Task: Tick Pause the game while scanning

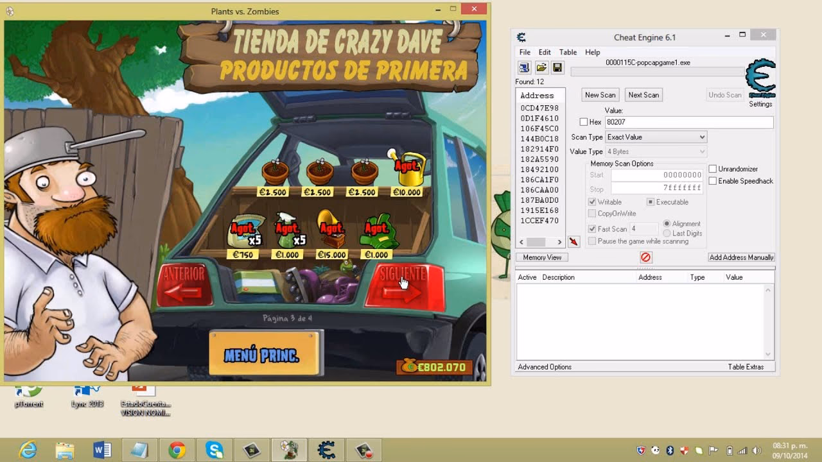Action: point(592,241)
